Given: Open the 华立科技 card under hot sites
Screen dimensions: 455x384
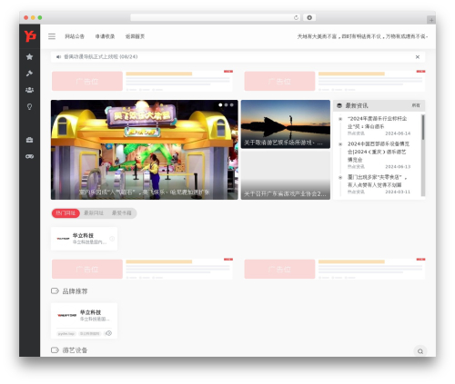Looking at the screenshot, I should 84,239.
